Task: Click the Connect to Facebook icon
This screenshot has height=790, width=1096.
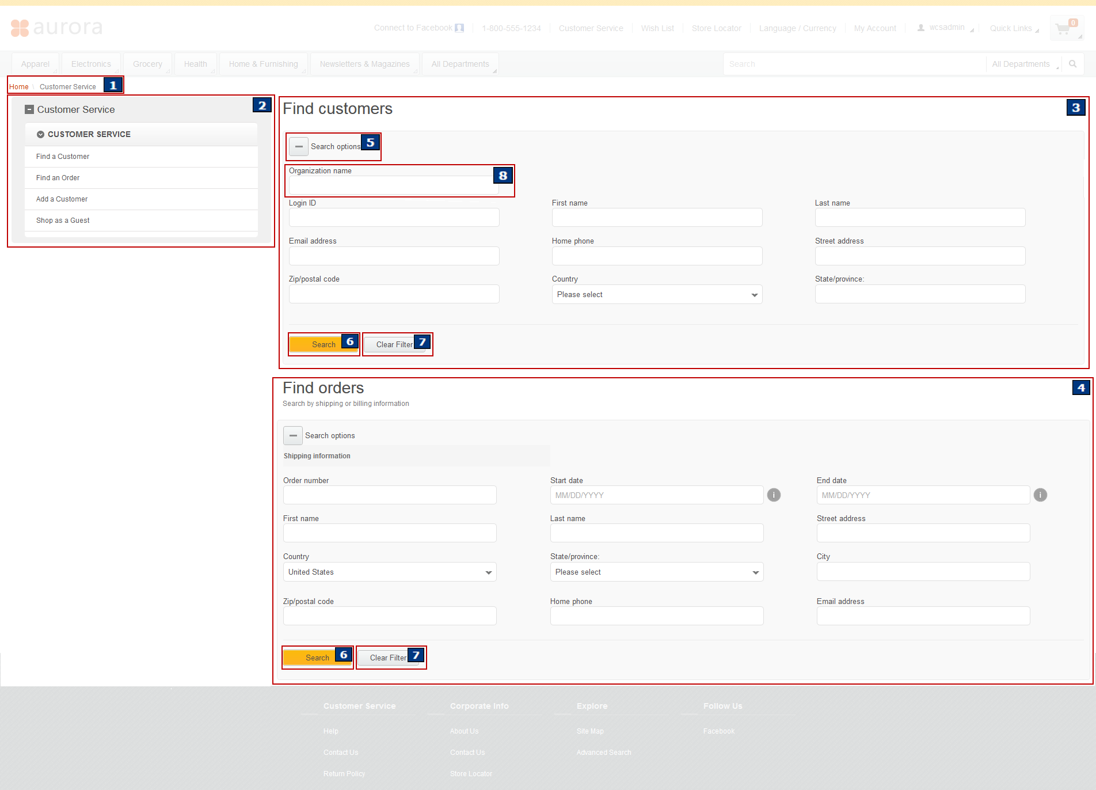Action: (459, 28)
